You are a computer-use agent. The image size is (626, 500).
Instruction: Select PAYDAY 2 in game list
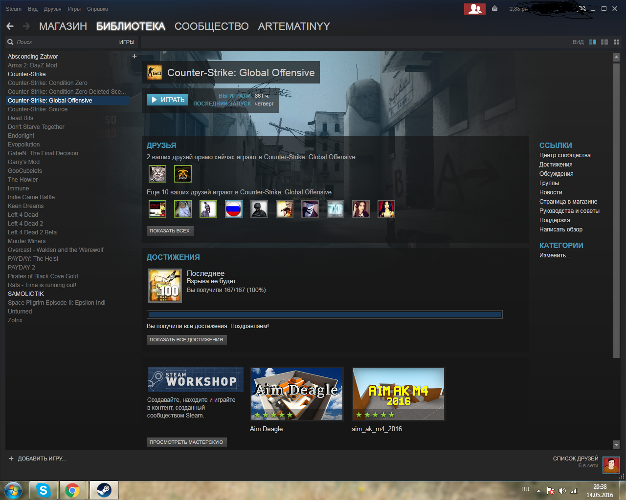(22, 268)
